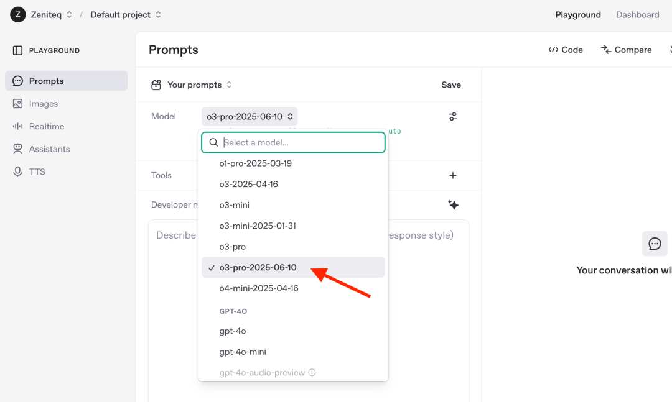Screen dimensions: 672x402
Task: Click the generate sparkle icon
Action: pyautogui.click(x=453, y=204)
